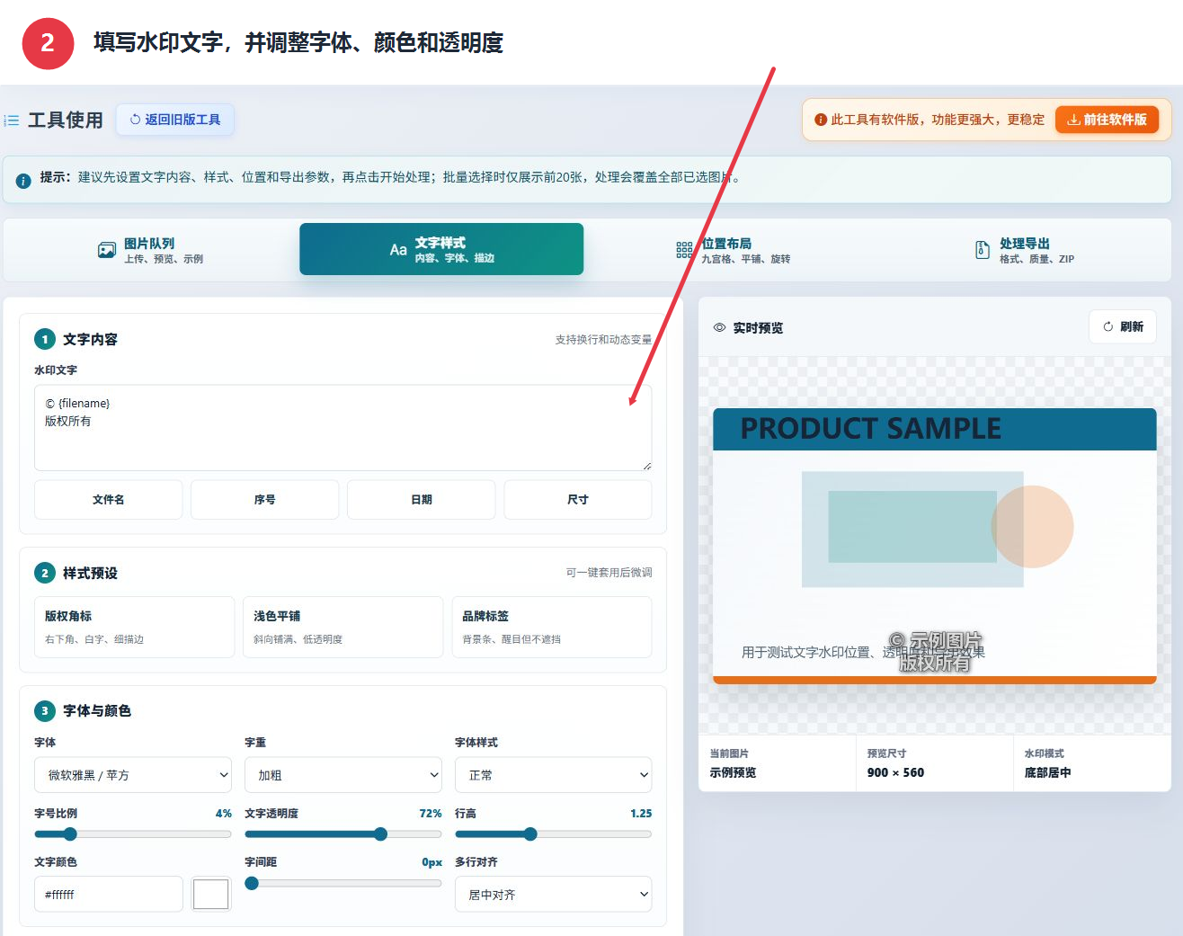The height and width of the screenshot is (936, 1183).
Task: Click the 处理导出 file icon
Action: pos(983,250)
